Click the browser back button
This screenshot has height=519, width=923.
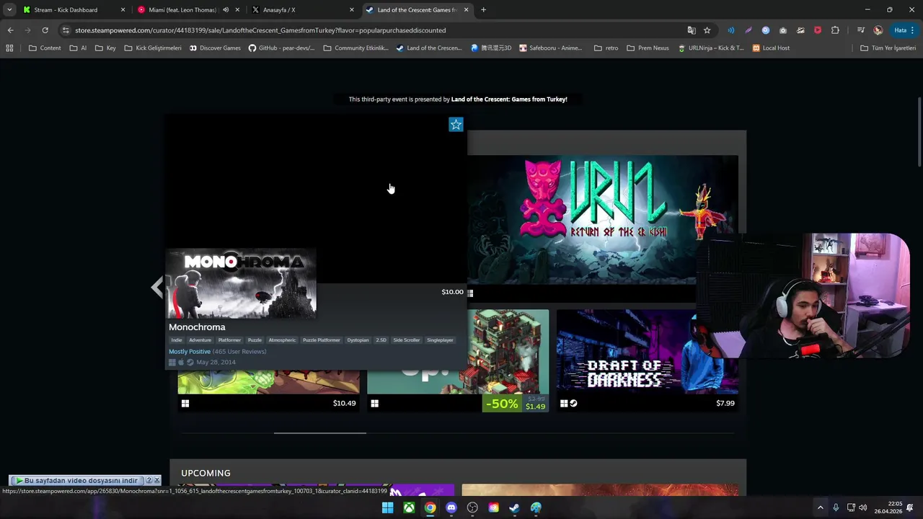pos(10,30)
